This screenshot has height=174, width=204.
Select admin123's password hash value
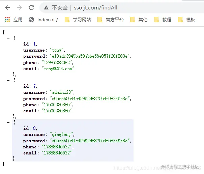pos(90,98)
